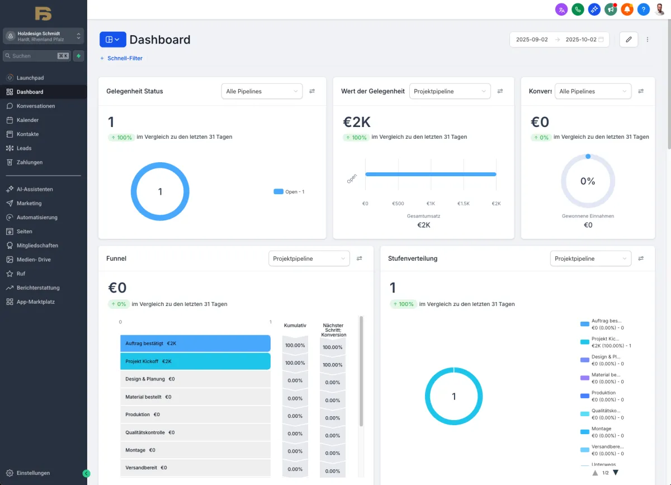
Task: Open Konversion widget Alle Pipelines dropdown
Action: coord(593,91)
